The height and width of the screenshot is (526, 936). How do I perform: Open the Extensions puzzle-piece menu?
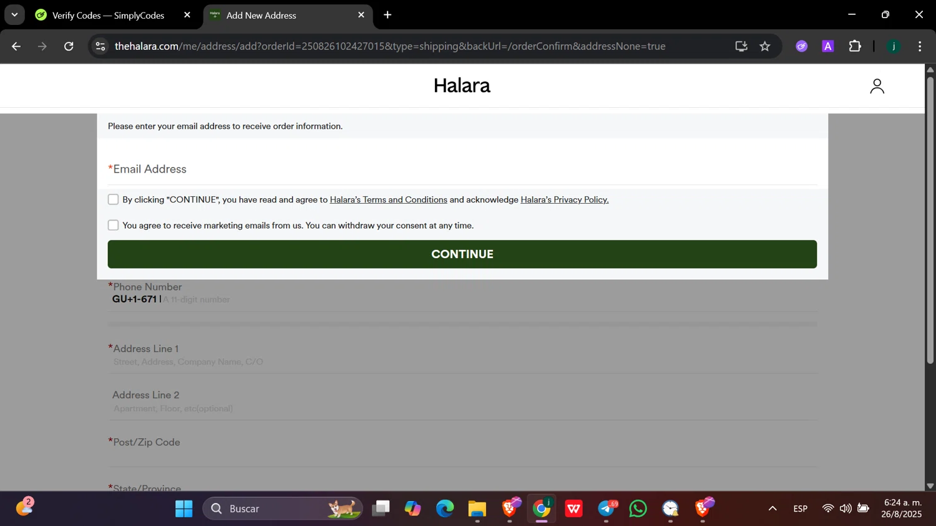tap(855, 46)
